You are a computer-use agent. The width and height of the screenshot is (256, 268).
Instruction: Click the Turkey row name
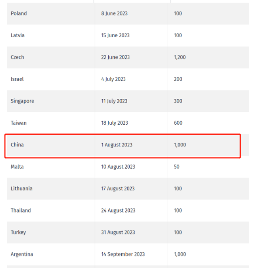click(x=18, y=233)
